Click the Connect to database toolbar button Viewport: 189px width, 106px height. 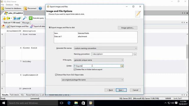click(12, 9)
